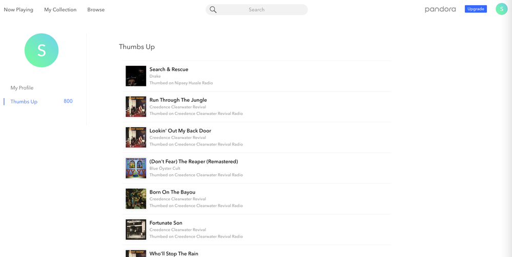
Task: Click the Upgrade button
Action: point(476,9)
